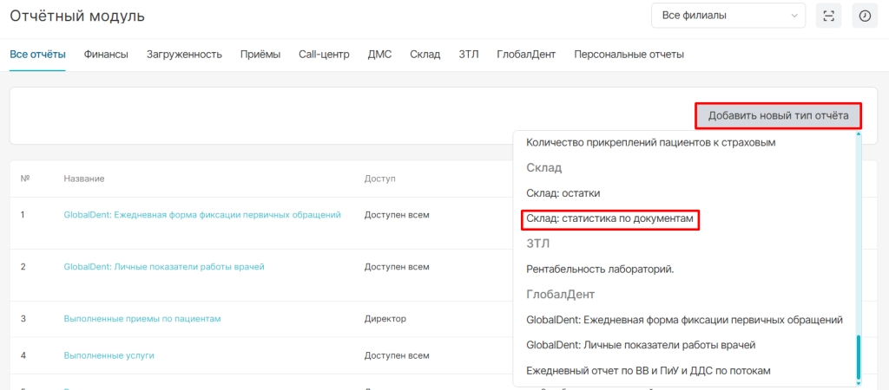Open the clock history icon button
This screenshot has height=390, width=889.
(865, 16)
